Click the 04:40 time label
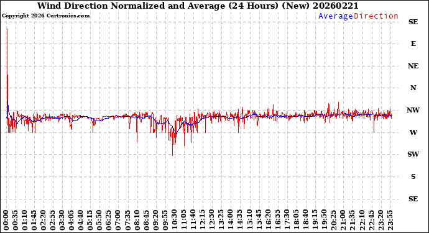Screen dimensions: 429x233 tap(81, 221)
